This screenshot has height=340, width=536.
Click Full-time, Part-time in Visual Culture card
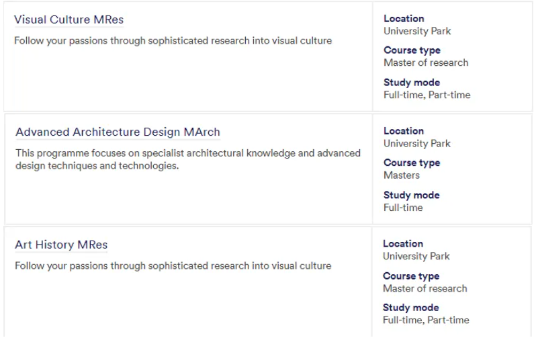(x=427, y=95)
